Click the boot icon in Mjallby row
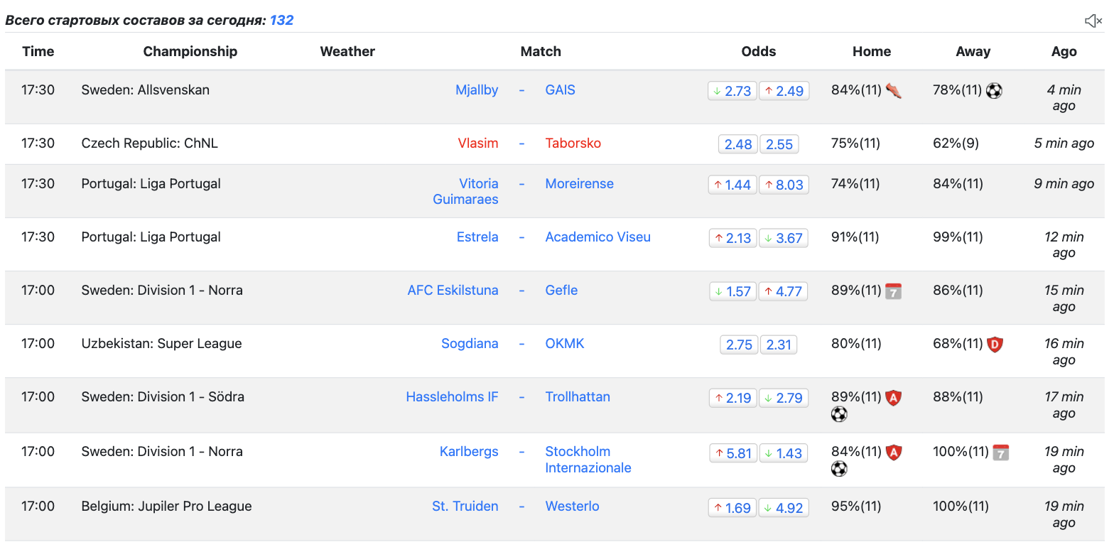The height and width of the screenshot is (547, 1114). tap(894, 91)
